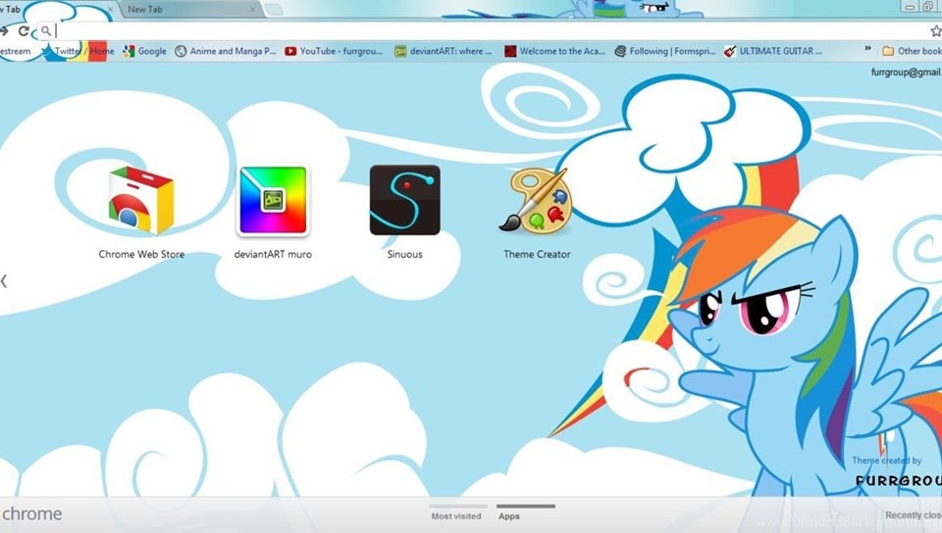Launch the deviantART muro app
Screen dimensions: 942x533
[x=273, y=201]
